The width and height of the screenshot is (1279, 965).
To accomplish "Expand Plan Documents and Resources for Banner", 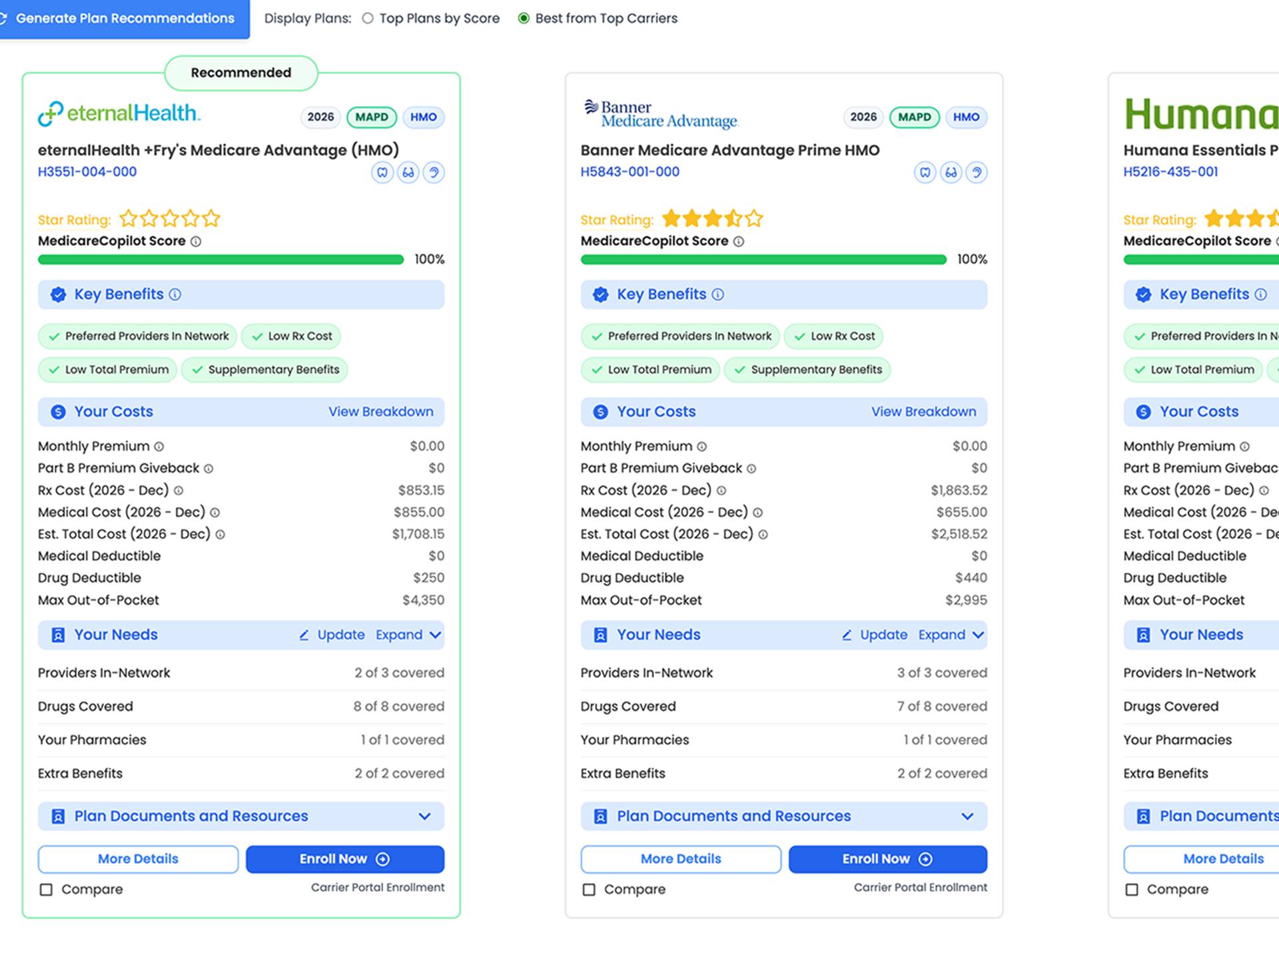I will coord(967,816).
